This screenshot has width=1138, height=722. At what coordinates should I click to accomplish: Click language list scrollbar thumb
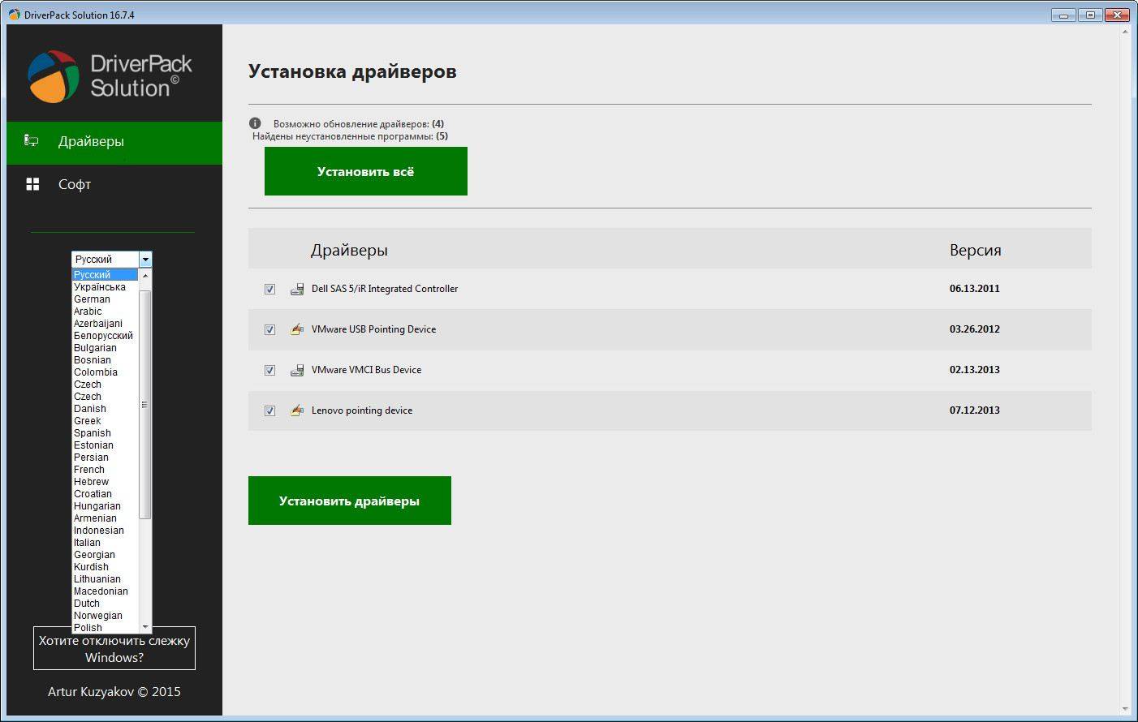pos(145,405)
